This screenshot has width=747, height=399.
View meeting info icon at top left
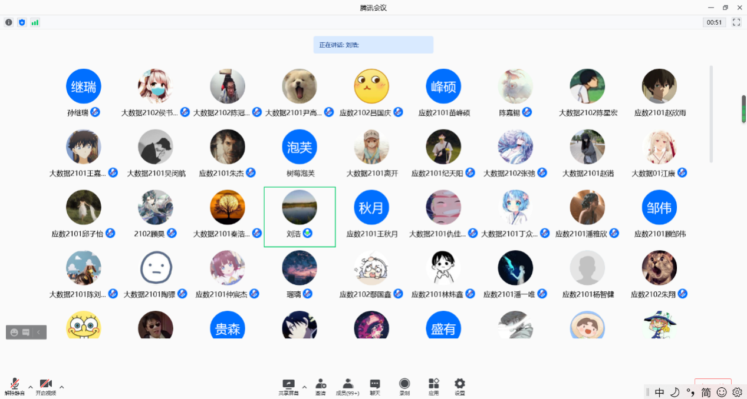pyautogui.click(x=9, y=22)
